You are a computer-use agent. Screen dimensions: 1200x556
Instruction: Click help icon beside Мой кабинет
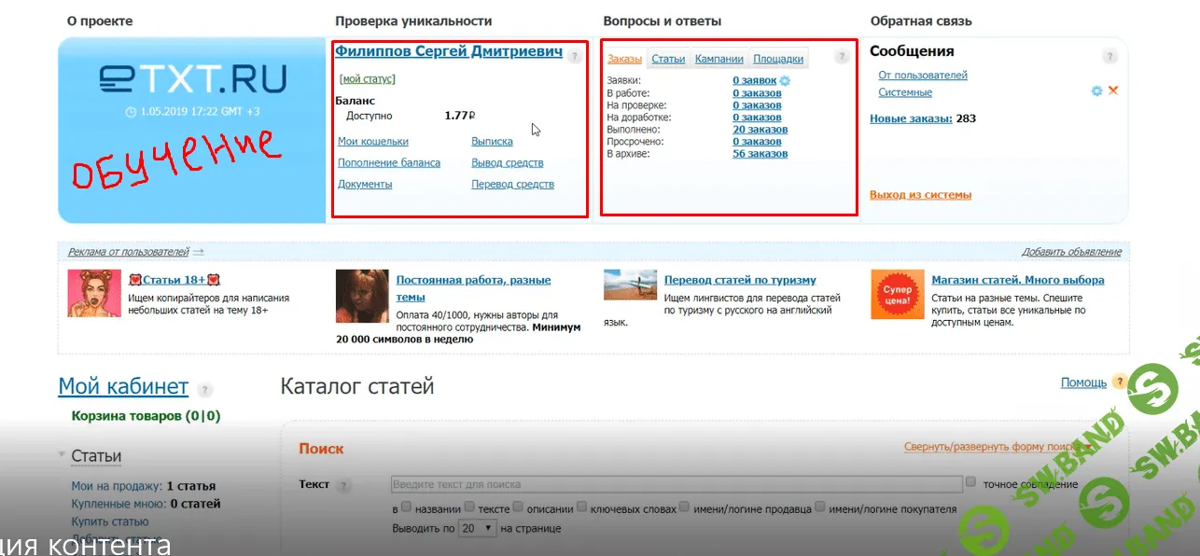[x=205, y=390]
